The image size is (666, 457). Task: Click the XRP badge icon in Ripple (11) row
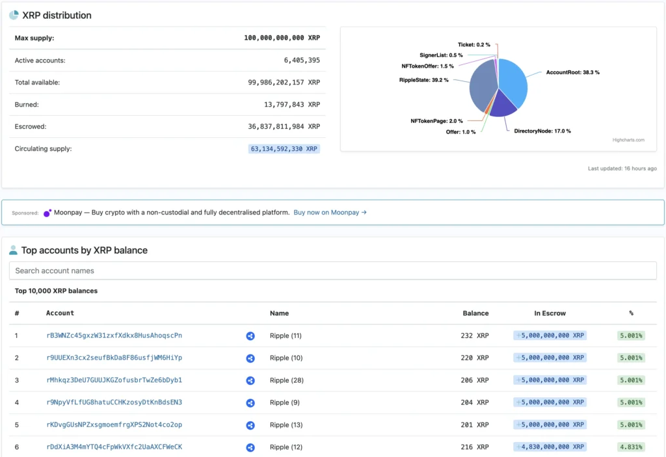point(250,335)
